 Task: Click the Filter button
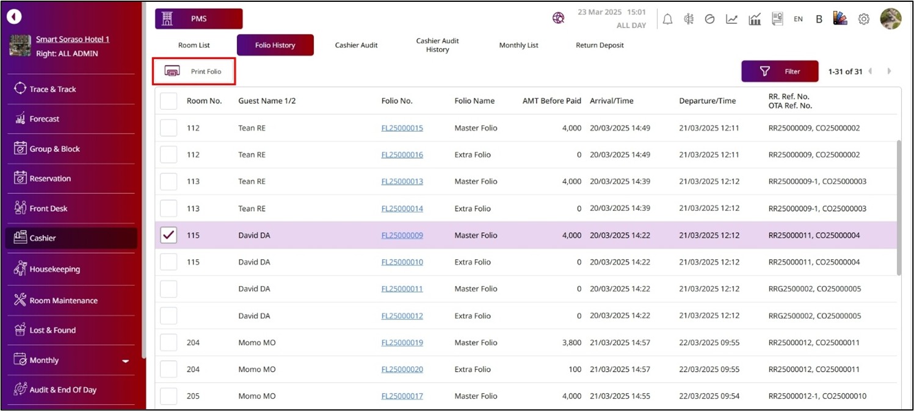coord(780,71)
